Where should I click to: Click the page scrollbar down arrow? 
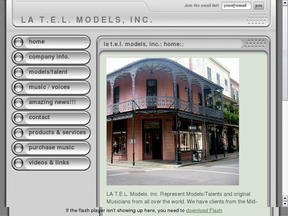point(285,204)
